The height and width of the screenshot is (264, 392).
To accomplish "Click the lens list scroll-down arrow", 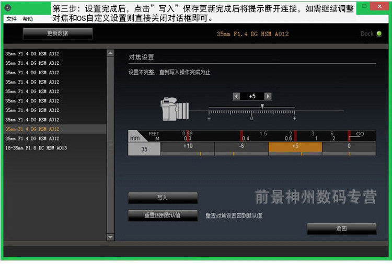I will pos(110,237).
